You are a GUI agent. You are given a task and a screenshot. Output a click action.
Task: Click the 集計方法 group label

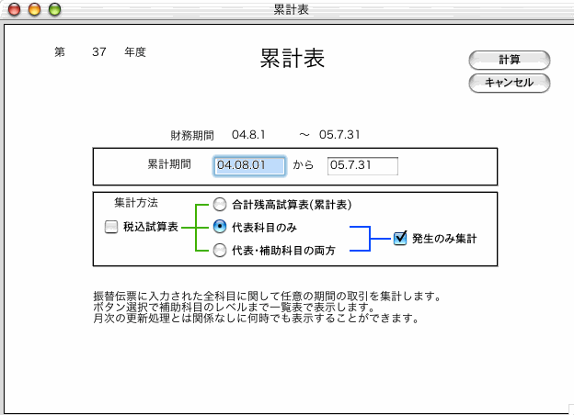(x=135, y=202)
